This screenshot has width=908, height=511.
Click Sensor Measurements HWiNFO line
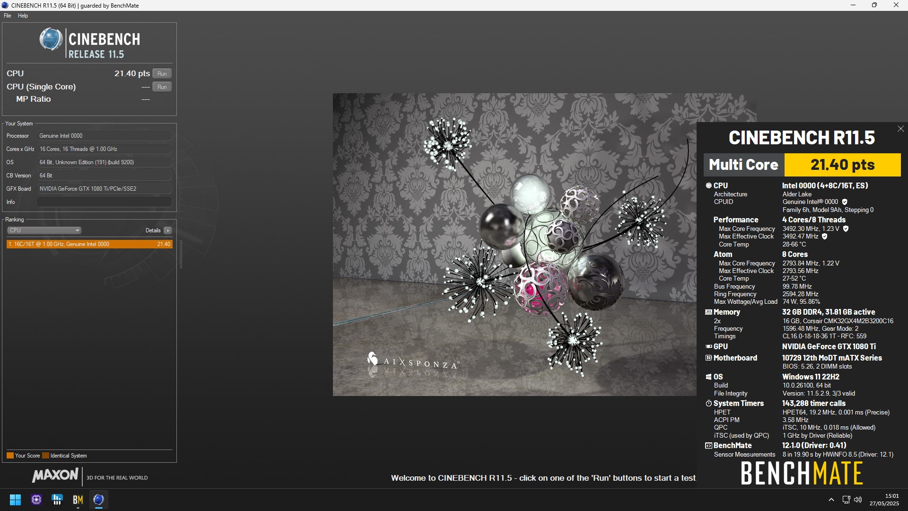tap(803, 455)
